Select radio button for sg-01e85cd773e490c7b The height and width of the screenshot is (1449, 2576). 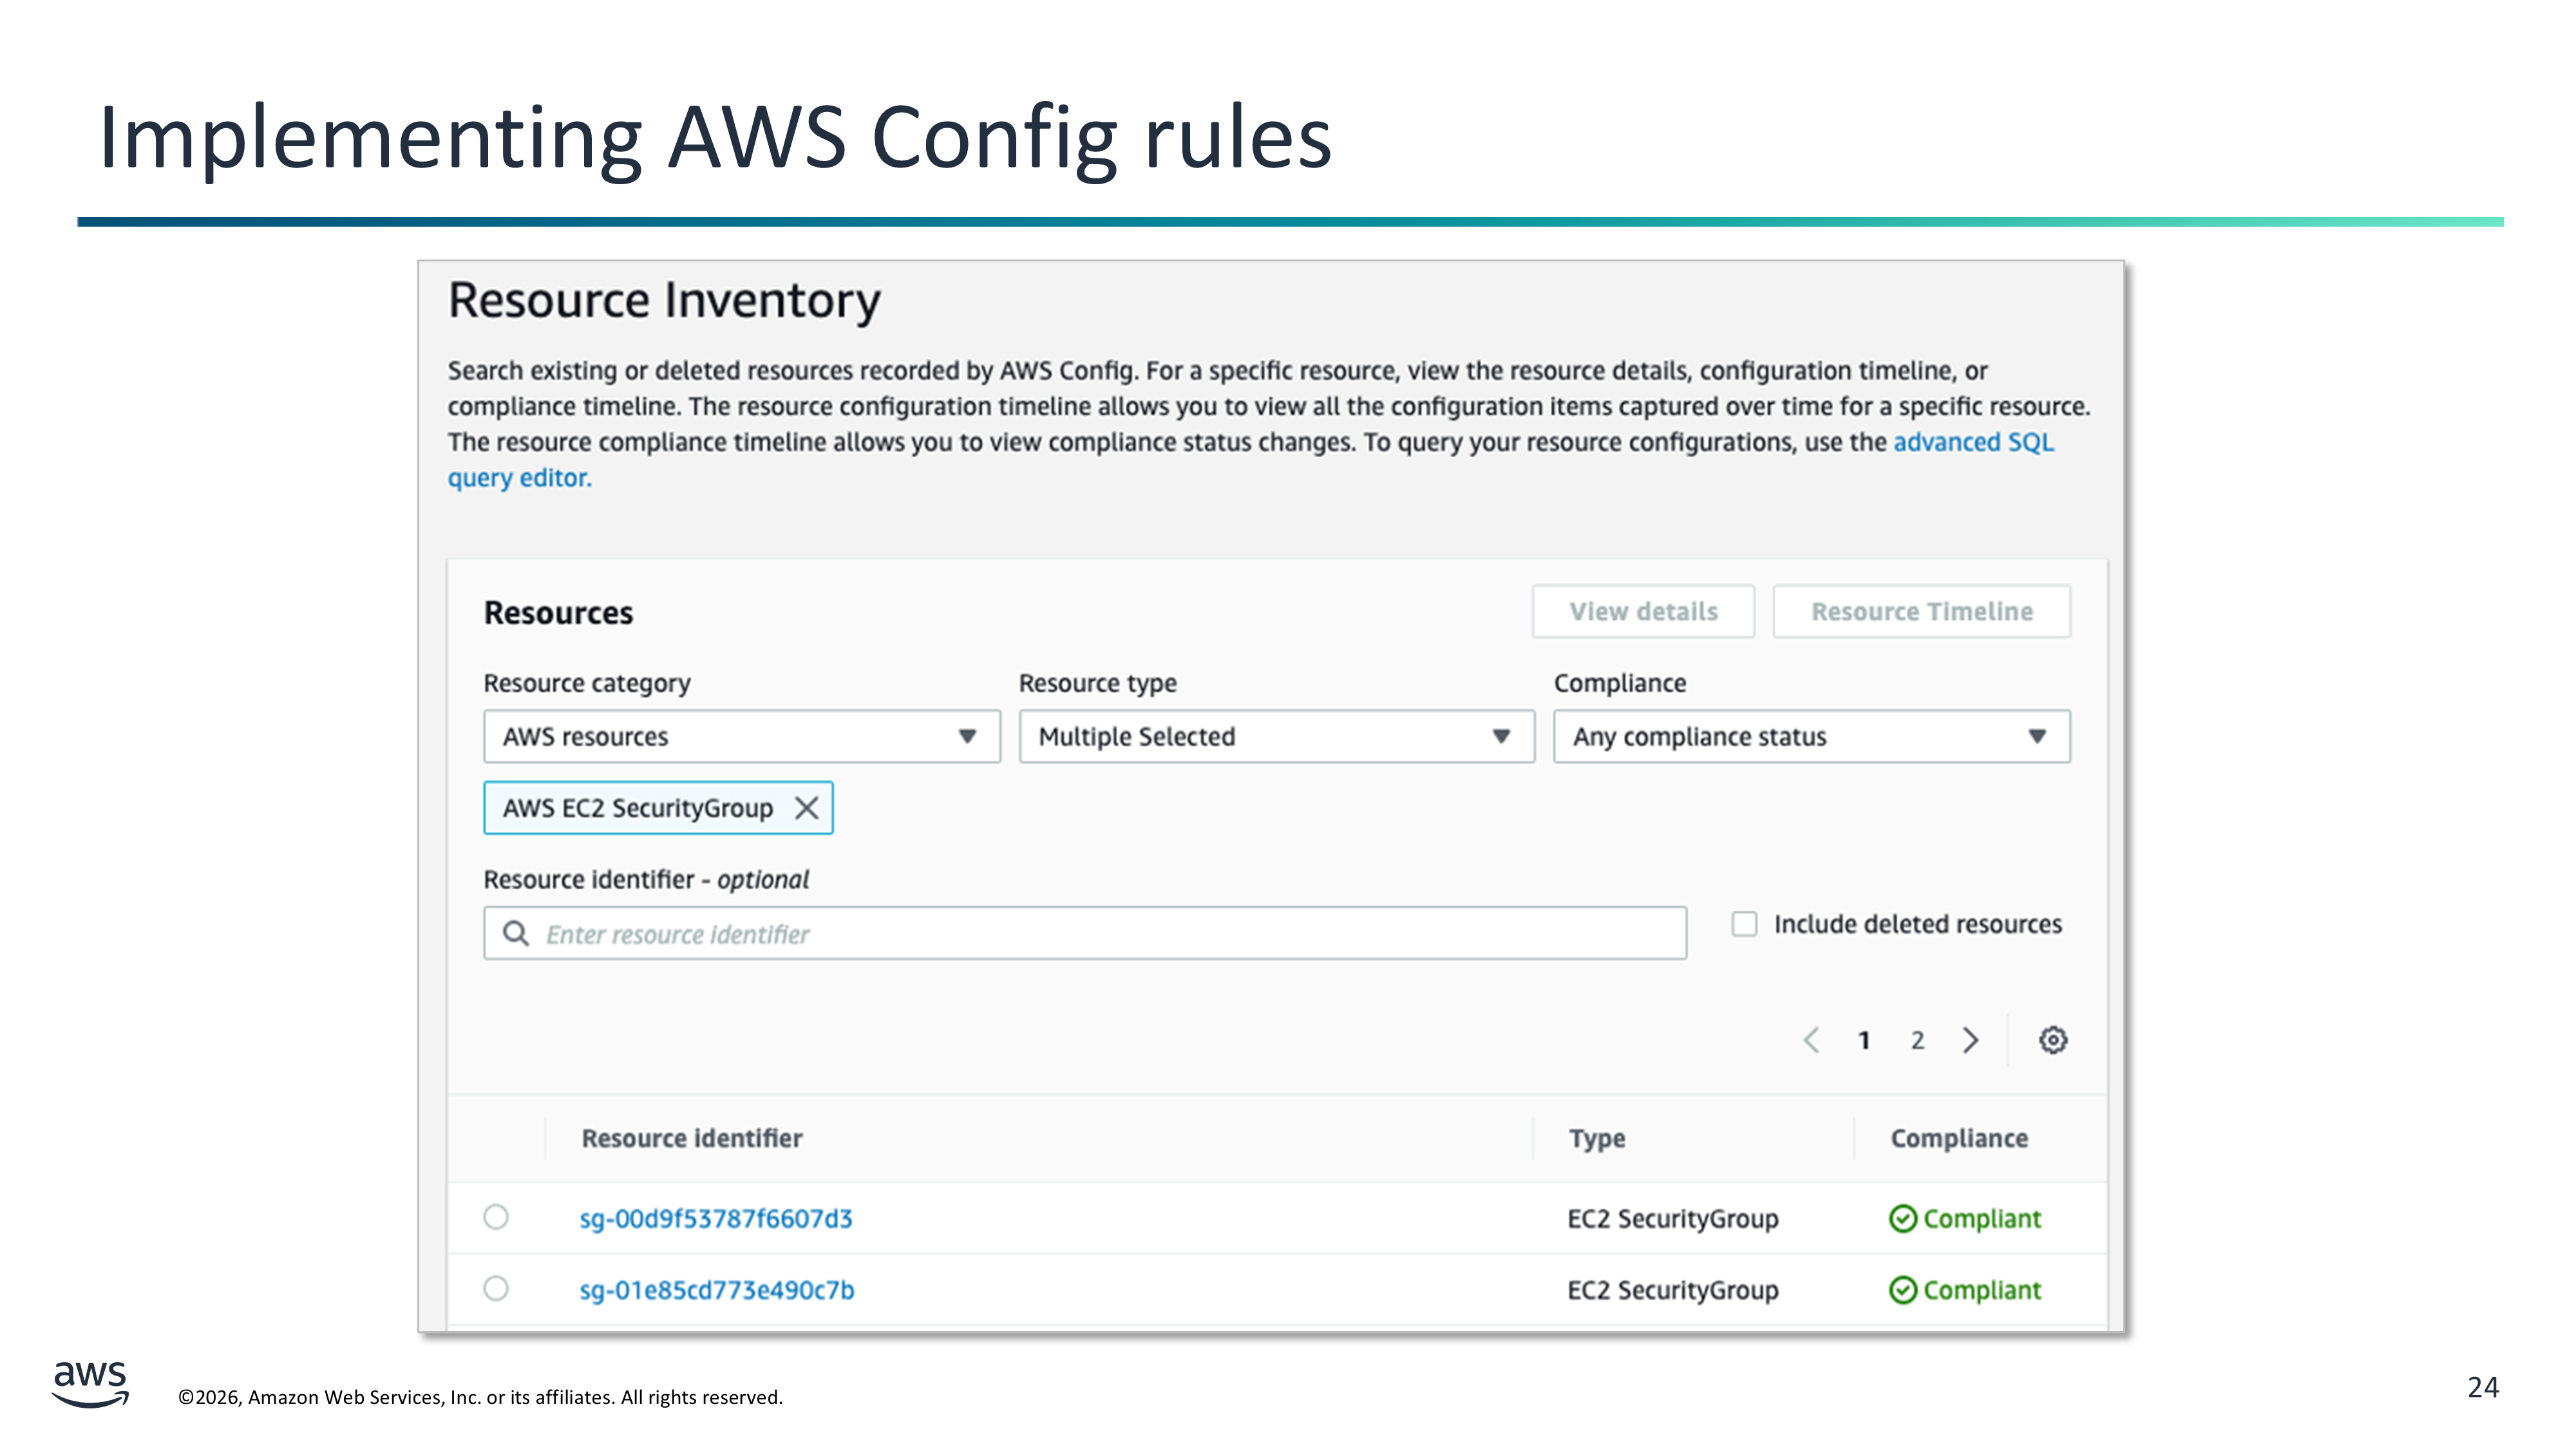click(496, 1288)
